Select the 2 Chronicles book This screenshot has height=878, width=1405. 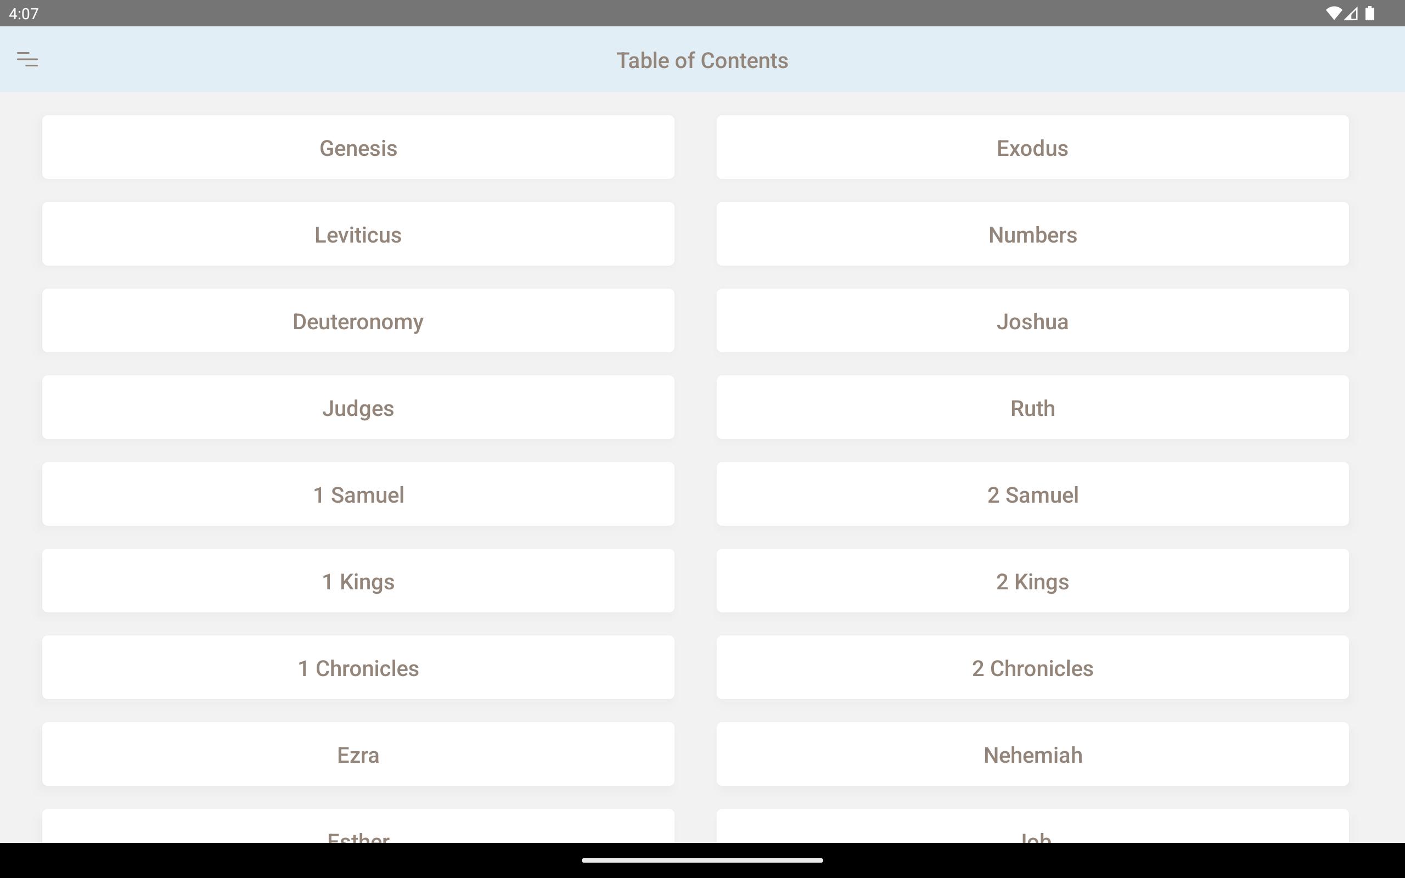[1032, 667]
